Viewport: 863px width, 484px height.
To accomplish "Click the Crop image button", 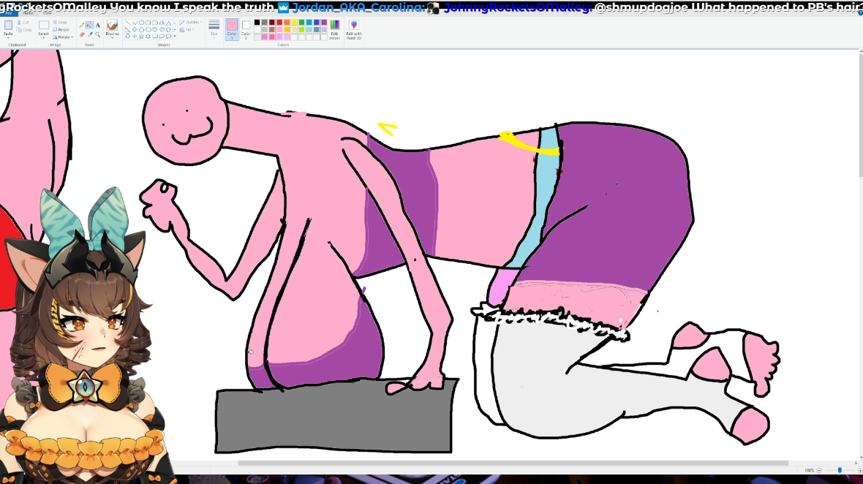I will (61, 22).
